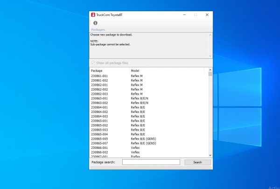The width and height of the screenshot is (280, 189).
Task: Select package 230865-004
Action: [x=149, y=134]
